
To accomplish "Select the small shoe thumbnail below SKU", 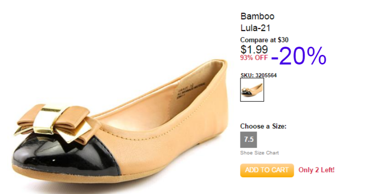I will tap(252, 90).
